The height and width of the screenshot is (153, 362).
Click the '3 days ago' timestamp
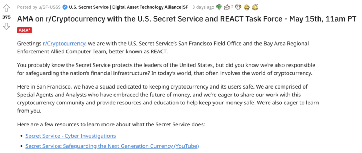coord(203,7)
